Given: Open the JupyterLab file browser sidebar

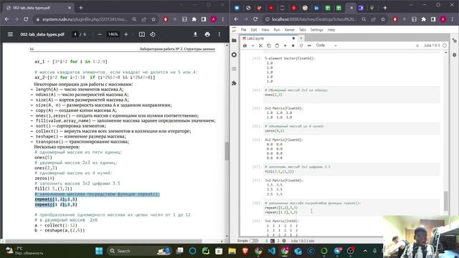Looking at the screenshot, I should click(234, 40).
